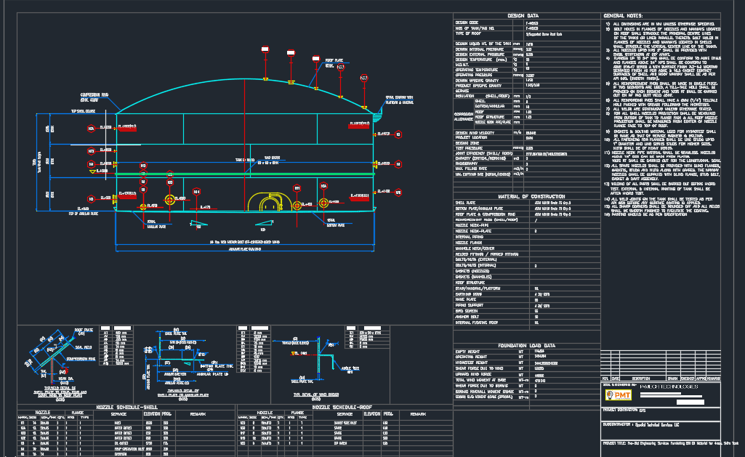Select the TOP SHELL COURSE label

point(83,111)
